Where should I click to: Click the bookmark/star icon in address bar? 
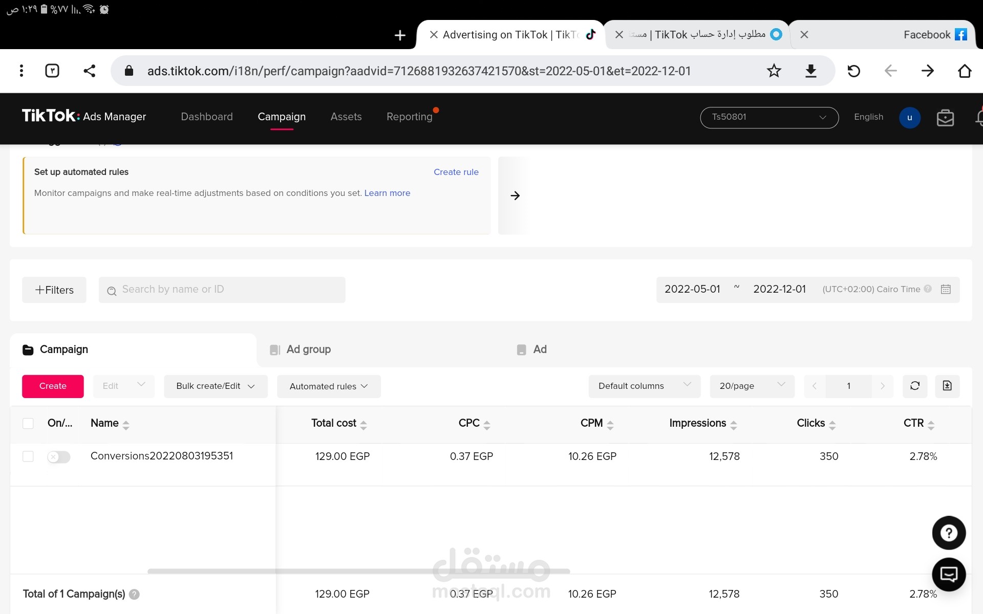775,71
